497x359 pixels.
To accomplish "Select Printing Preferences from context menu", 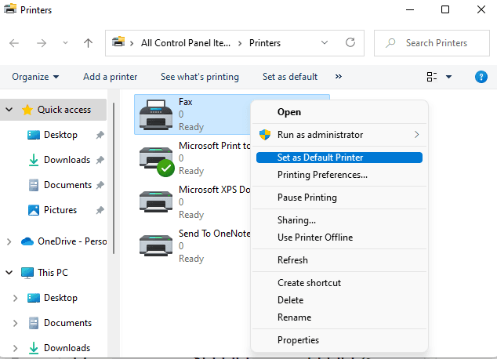I will [x=322, y=175].
